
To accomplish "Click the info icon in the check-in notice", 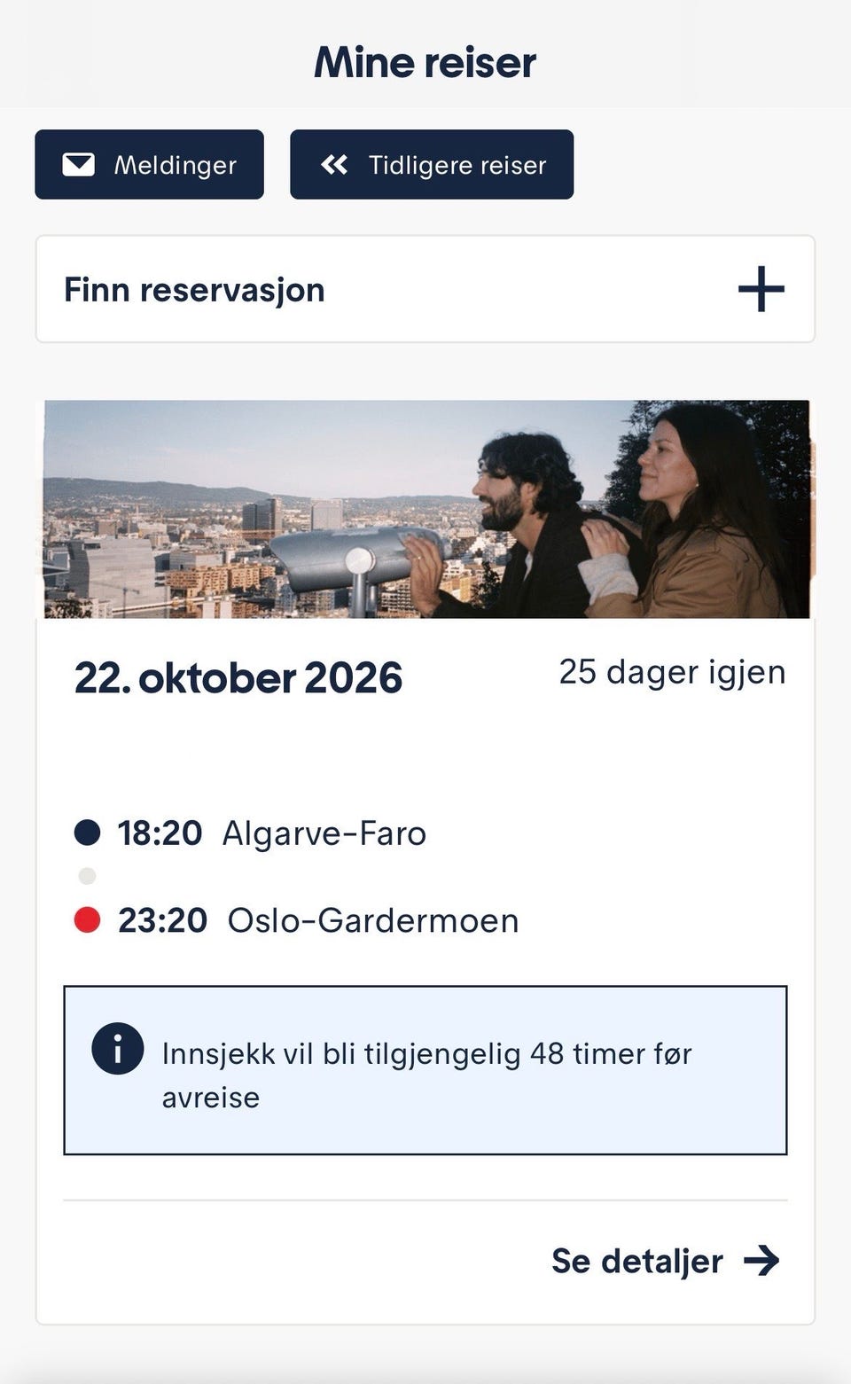I will [x=118, y=1049].
